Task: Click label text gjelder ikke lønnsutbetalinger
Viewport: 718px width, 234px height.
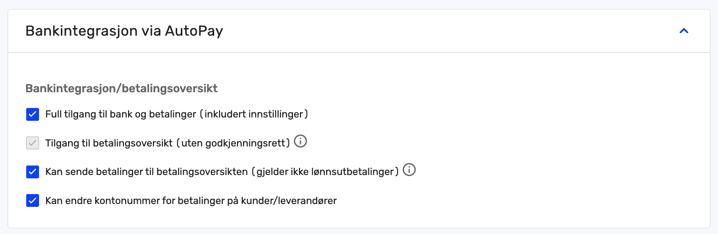Action: [x=326, y=172]
